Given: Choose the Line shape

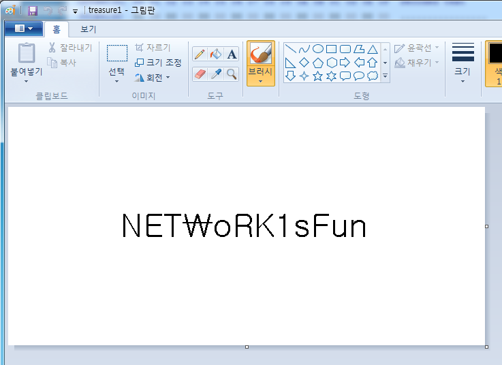Looking at the screenshot, I should (x=290, y=49).
